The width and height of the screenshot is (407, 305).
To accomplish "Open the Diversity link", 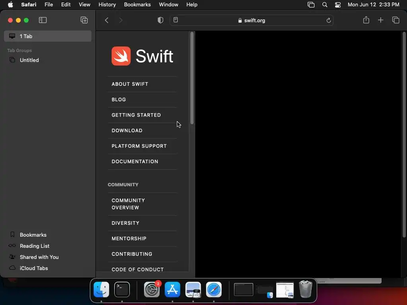I will [x=125, y=223].
